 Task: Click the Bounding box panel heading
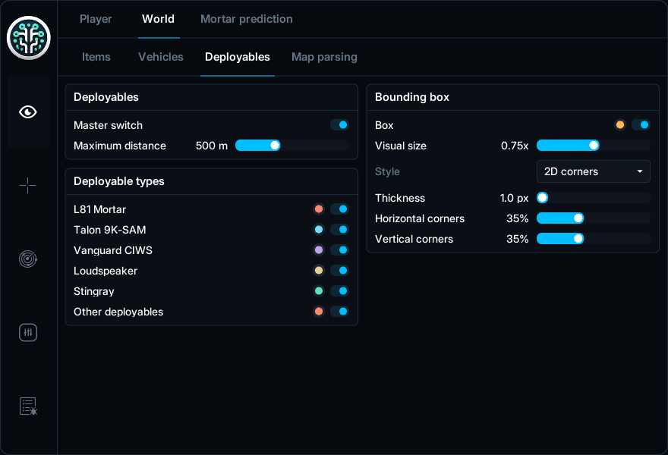(412, 97)
